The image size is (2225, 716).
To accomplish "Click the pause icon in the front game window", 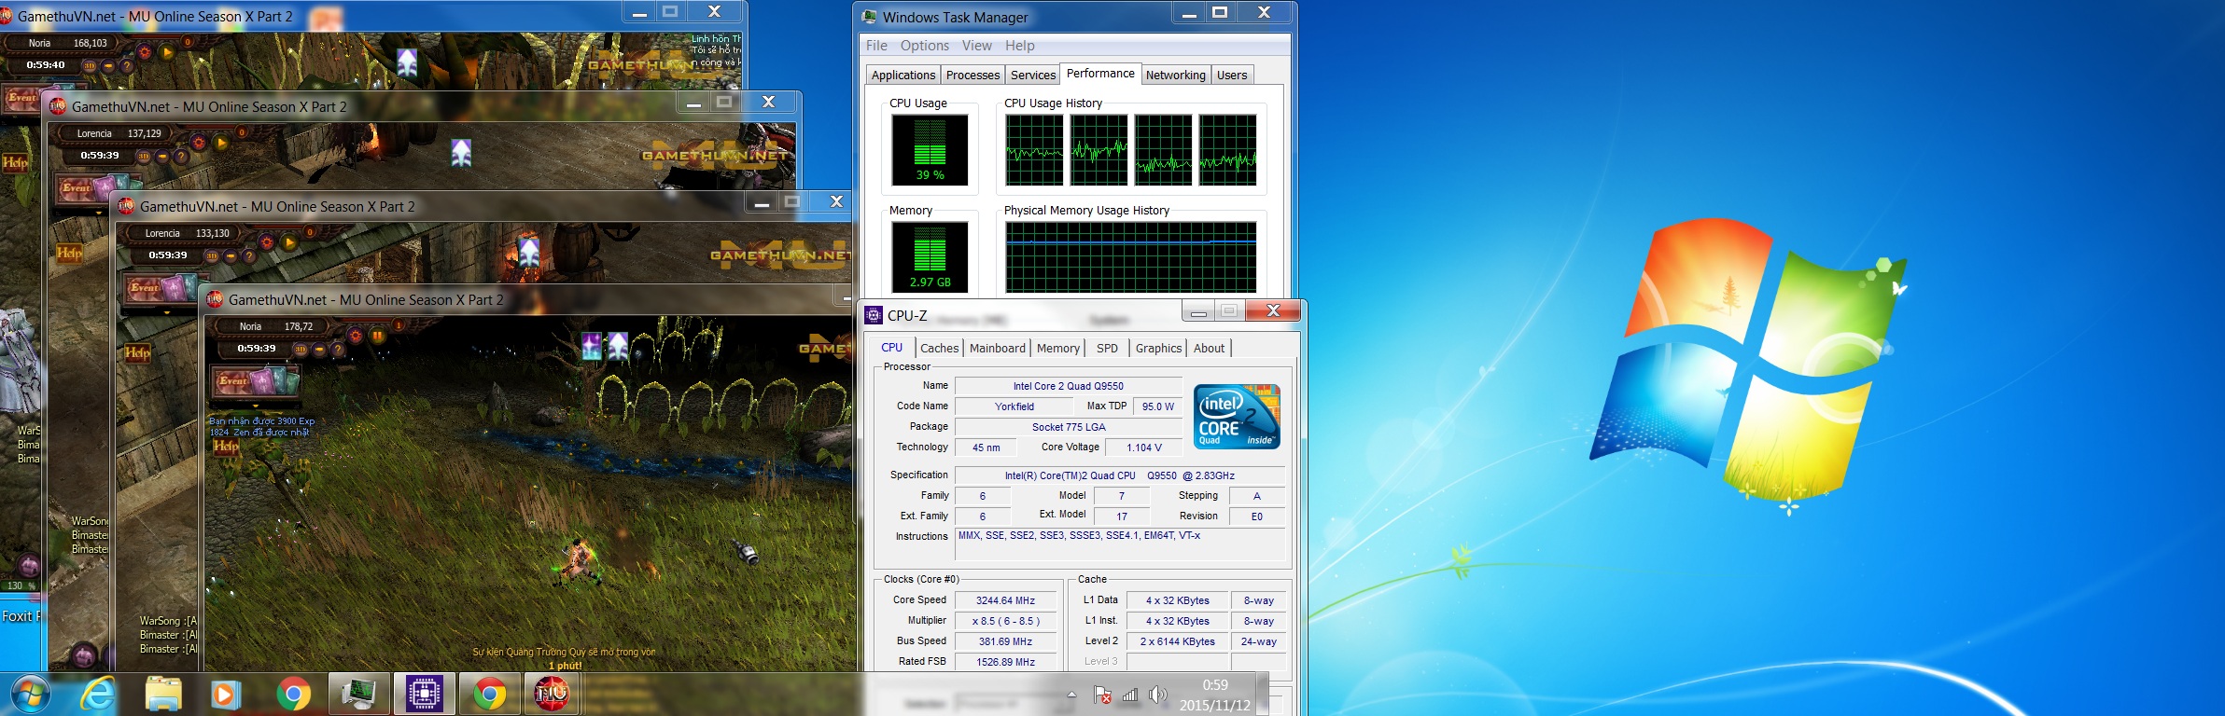I will click(x=378, y=336).
